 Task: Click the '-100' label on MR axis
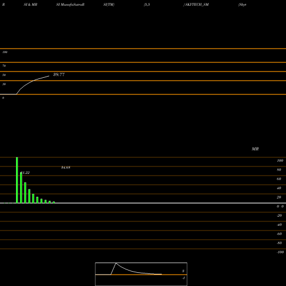click(280, 252)
